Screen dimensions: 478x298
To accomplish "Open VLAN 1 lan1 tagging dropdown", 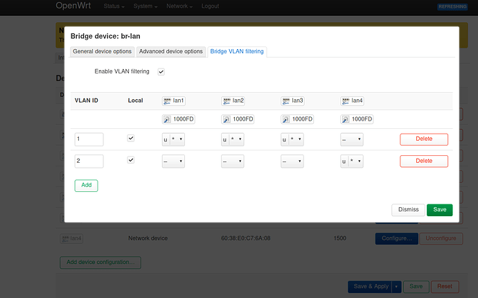I will 173,139.
